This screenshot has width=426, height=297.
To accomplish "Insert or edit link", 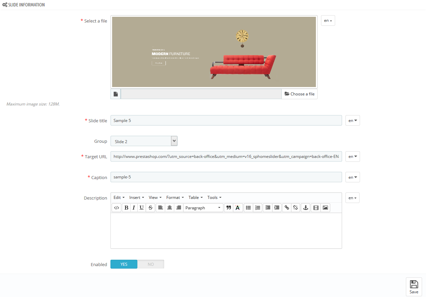I will (x=287, y=208).
